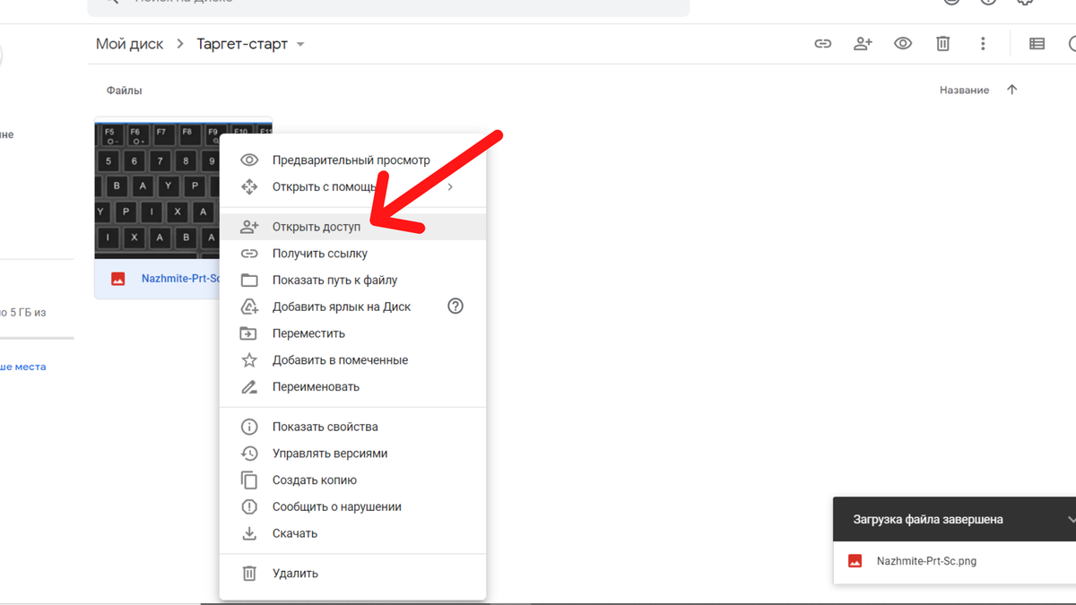
Task: Click Скачать to download the file
Action: click(x=295, y=533)
